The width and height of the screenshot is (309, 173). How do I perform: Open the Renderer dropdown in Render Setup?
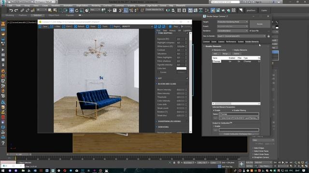pos(233,31)
